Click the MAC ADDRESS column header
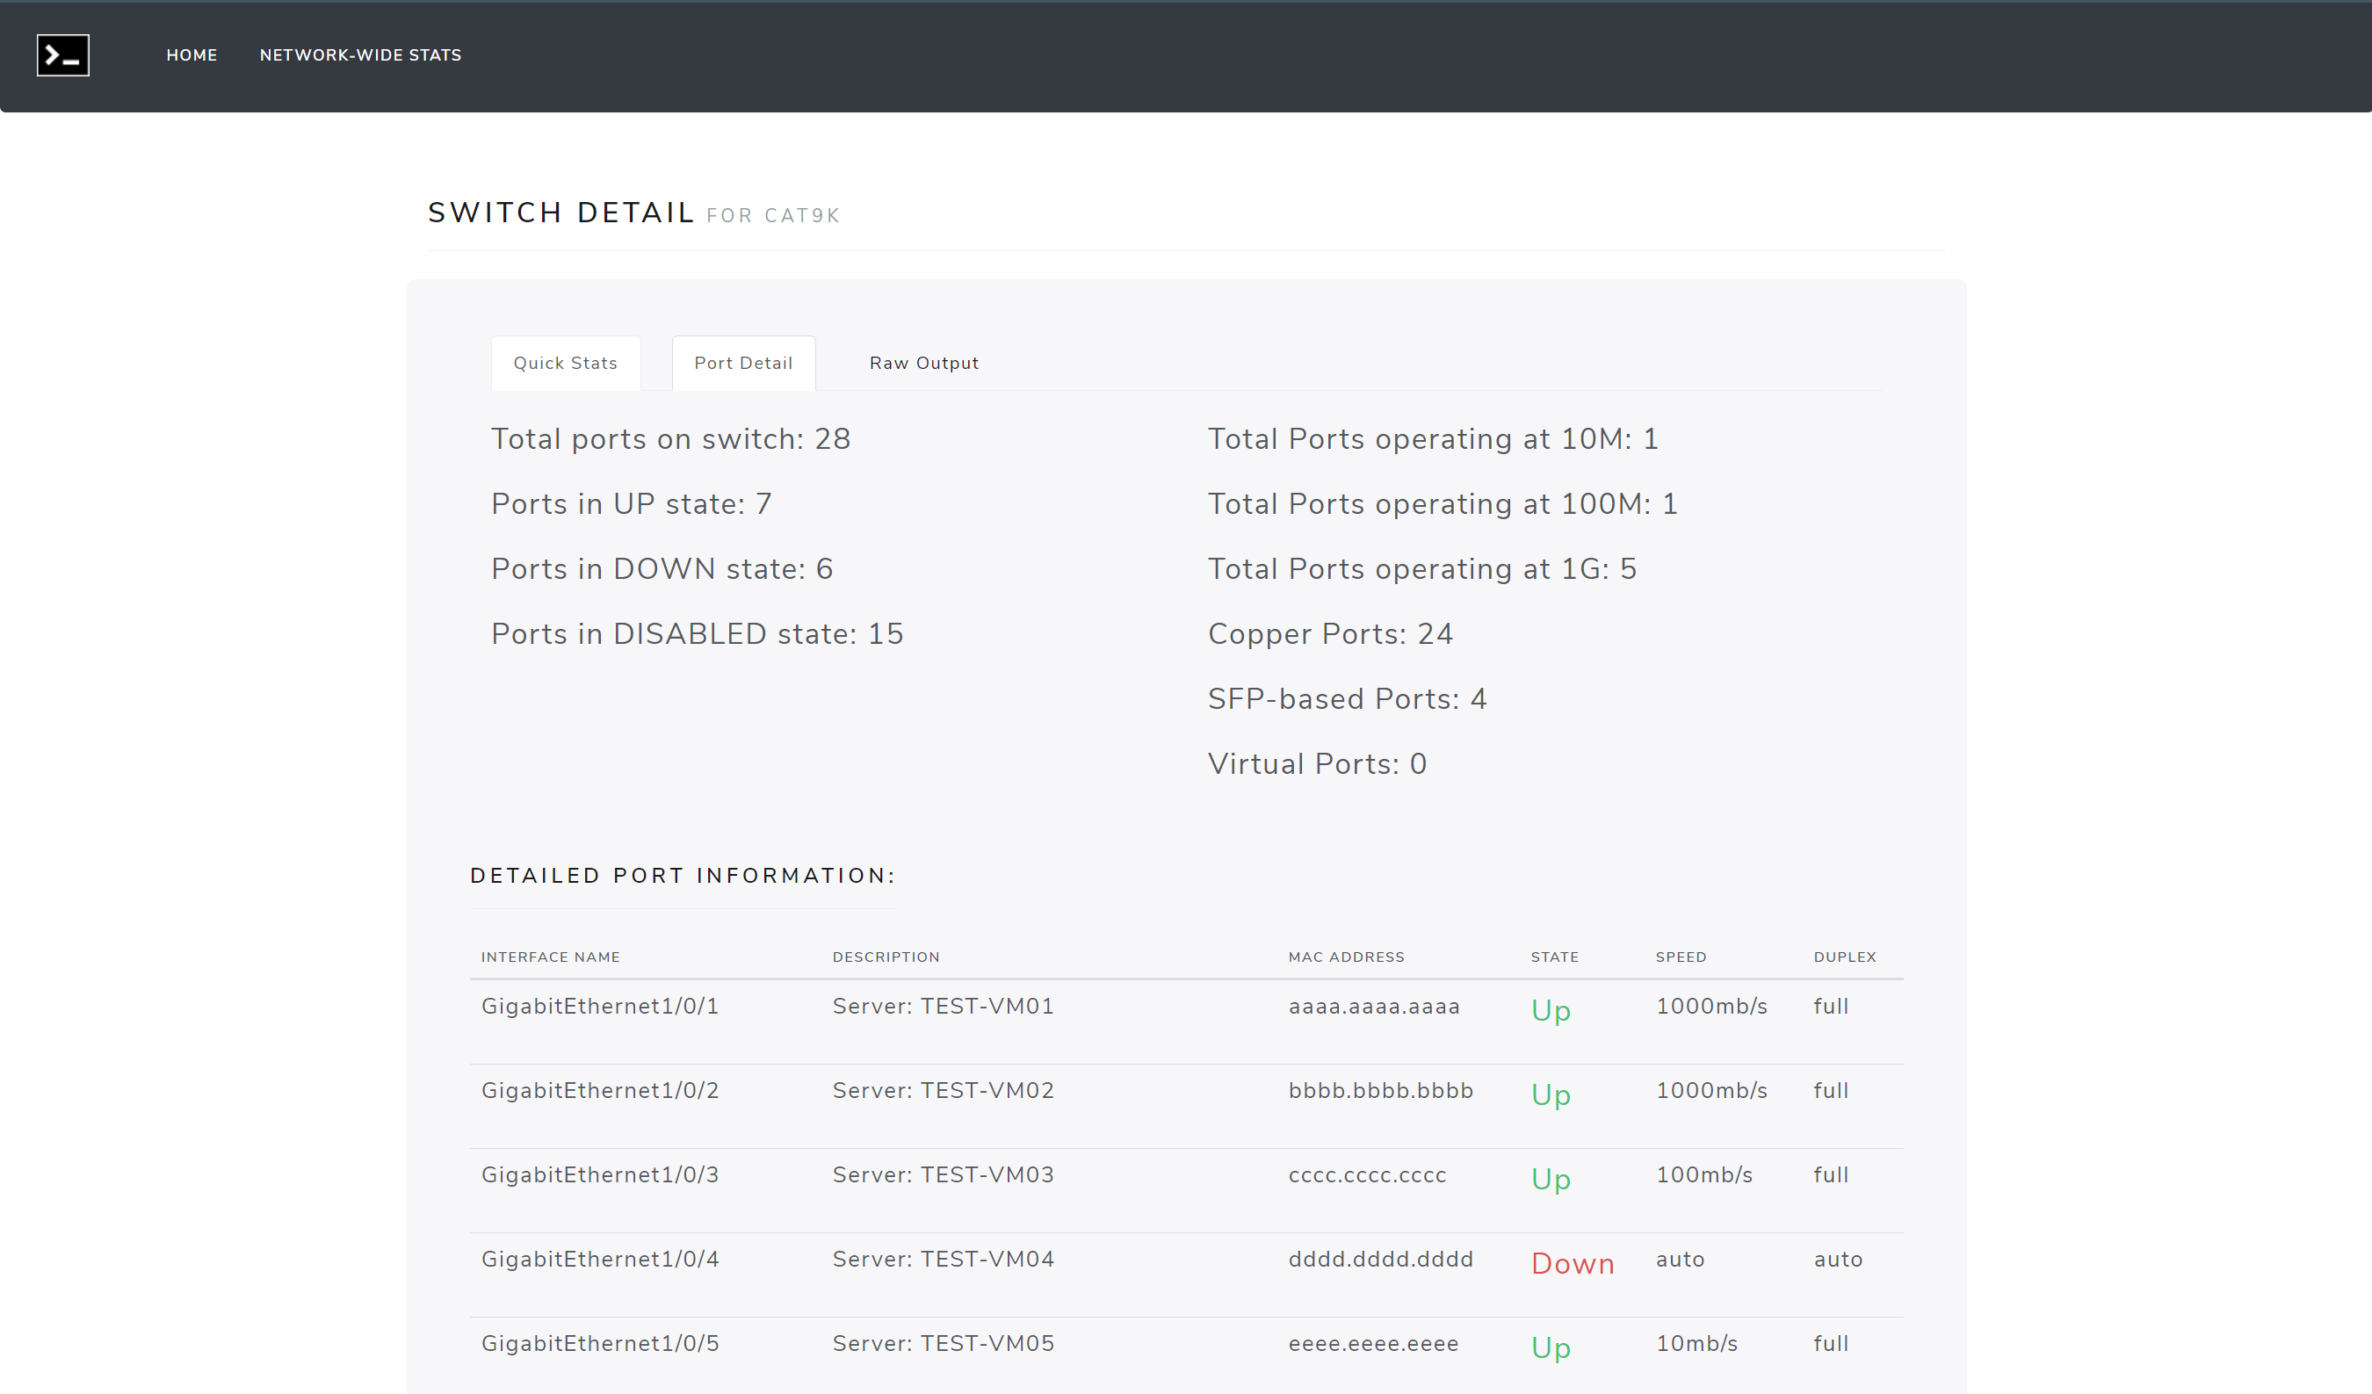 coord(1346,957)
